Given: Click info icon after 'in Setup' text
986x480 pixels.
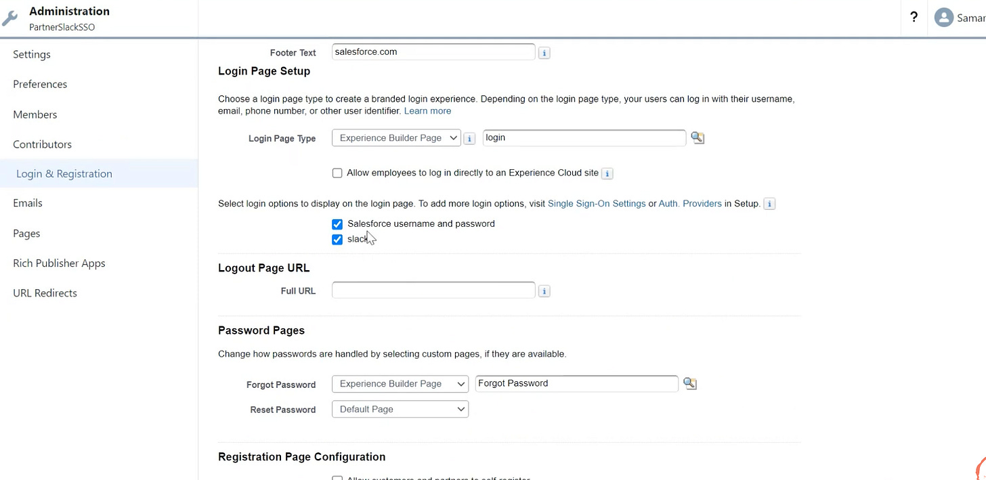Looking at the screenshot, I should coord(769,204).
